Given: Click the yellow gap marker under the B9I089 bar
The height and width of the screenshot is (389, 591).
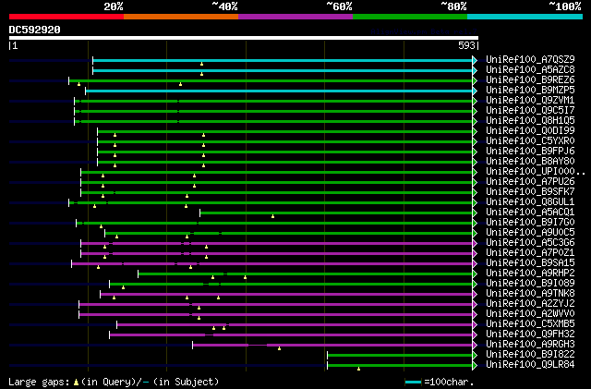Looking at the screenshot, I should pos(123,288).
